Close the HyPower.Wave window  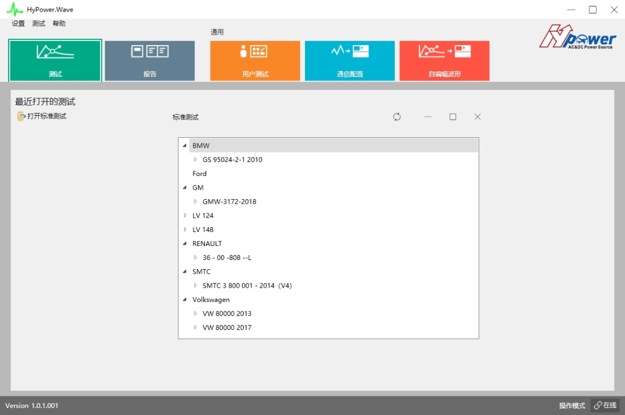coord(614,10)
